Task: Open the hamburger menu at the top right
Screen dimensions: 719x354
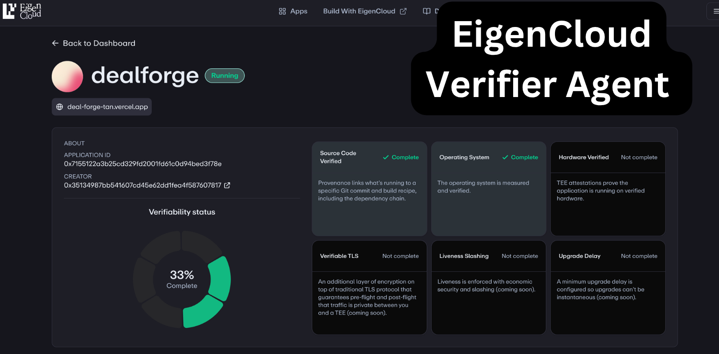Action: 715,11
